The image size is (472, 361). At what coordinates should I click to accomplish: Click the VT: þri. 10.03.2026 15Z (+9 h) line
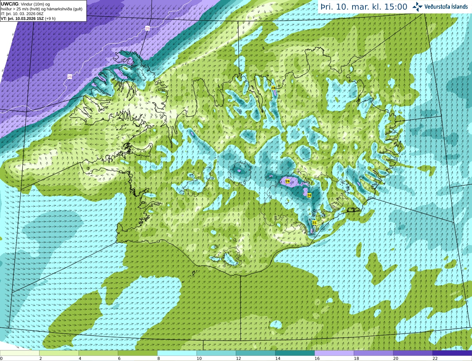click(x=28, y=18)
